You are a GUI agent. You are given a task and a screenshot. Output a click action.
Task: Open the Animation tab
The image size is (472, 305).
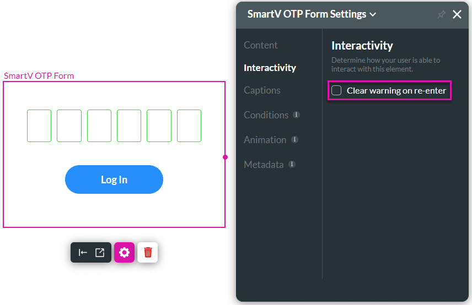pyautogui.click(x=265, y=140)
